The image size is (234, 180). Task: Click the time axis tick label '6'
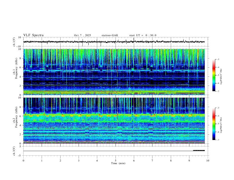134,161
